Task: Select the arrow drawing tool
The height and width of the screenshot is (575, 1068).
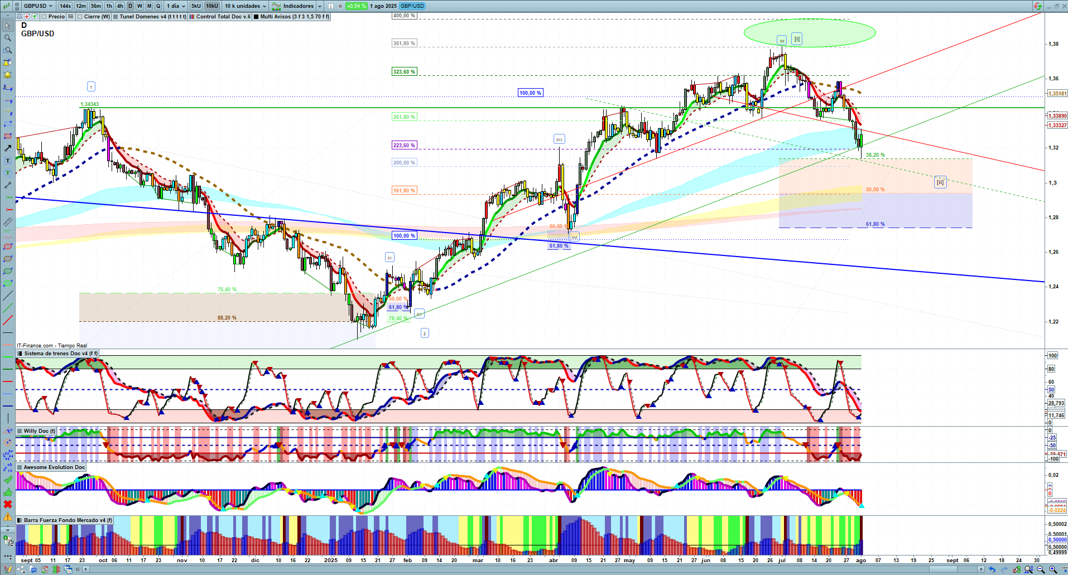Action: coord(8,148)
